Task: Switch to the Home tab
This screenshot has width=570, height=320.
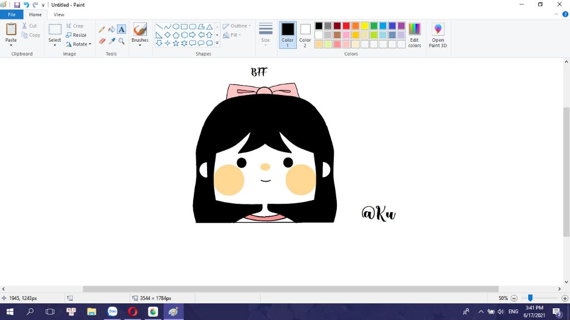Action: [35, 14]
